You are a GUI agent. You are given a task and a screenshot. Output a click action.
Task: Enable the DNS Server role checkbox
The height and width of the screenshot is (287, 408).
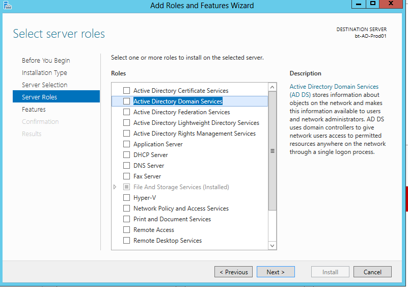(x=126, y=165)
